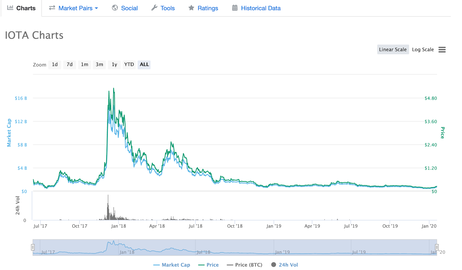Viewport: 462px width, 270px height.
Task: Click the vertical Market Cap axis title
Action: click(x=9, y=133)
